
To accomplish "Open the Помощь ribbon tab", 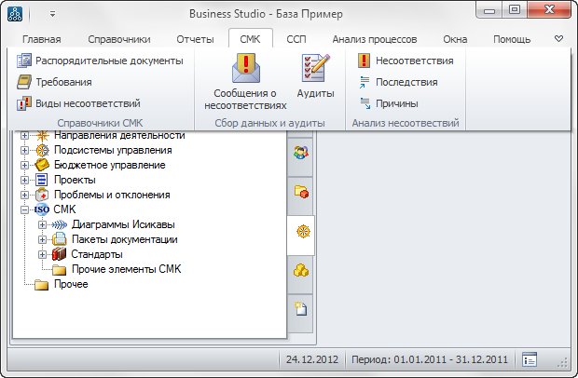I will 512,39.
